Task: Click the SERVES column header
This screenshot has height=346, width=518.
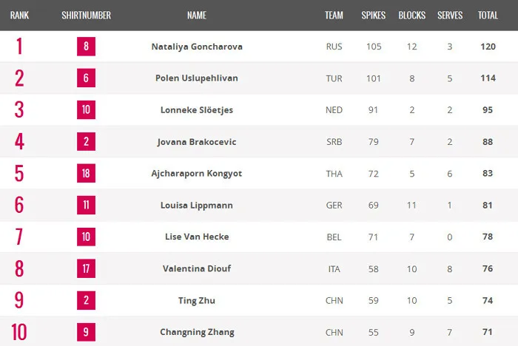Action: (450, 15)
